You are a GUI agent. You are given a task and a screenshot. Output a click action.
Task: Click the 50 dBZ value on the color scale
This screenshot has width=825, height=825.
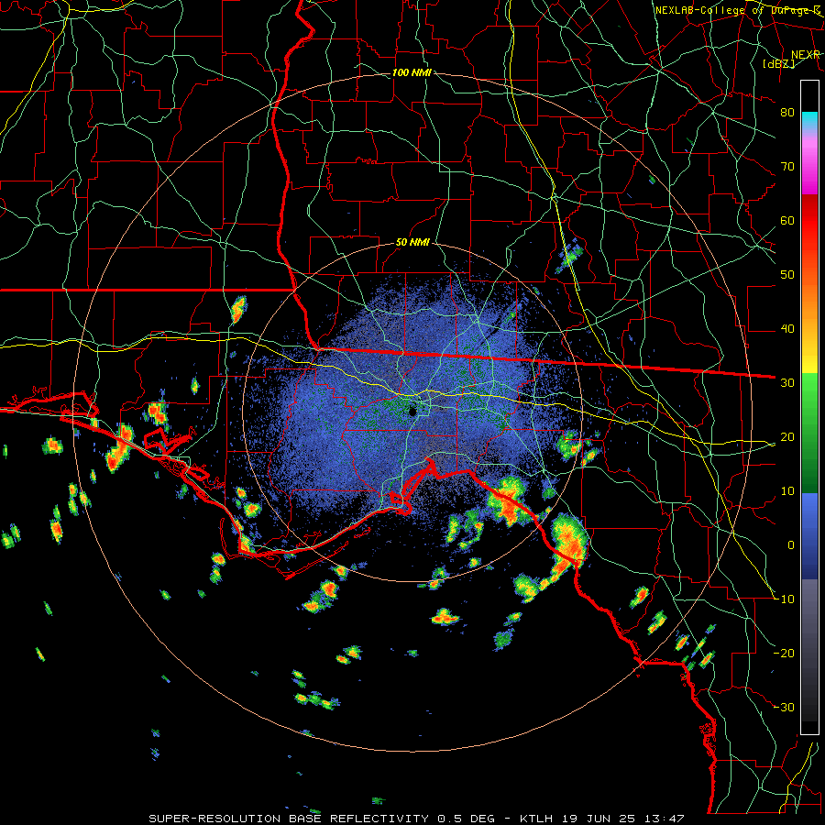787,275
